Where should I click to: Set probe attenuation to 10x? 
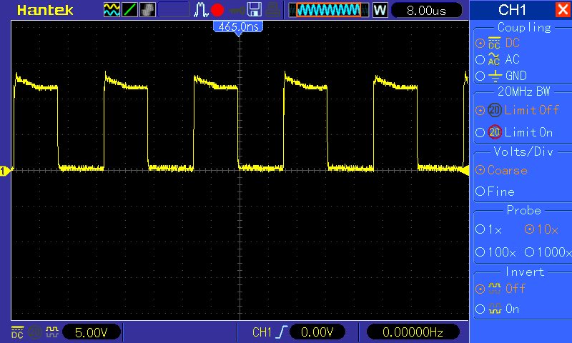coord(541,229)
